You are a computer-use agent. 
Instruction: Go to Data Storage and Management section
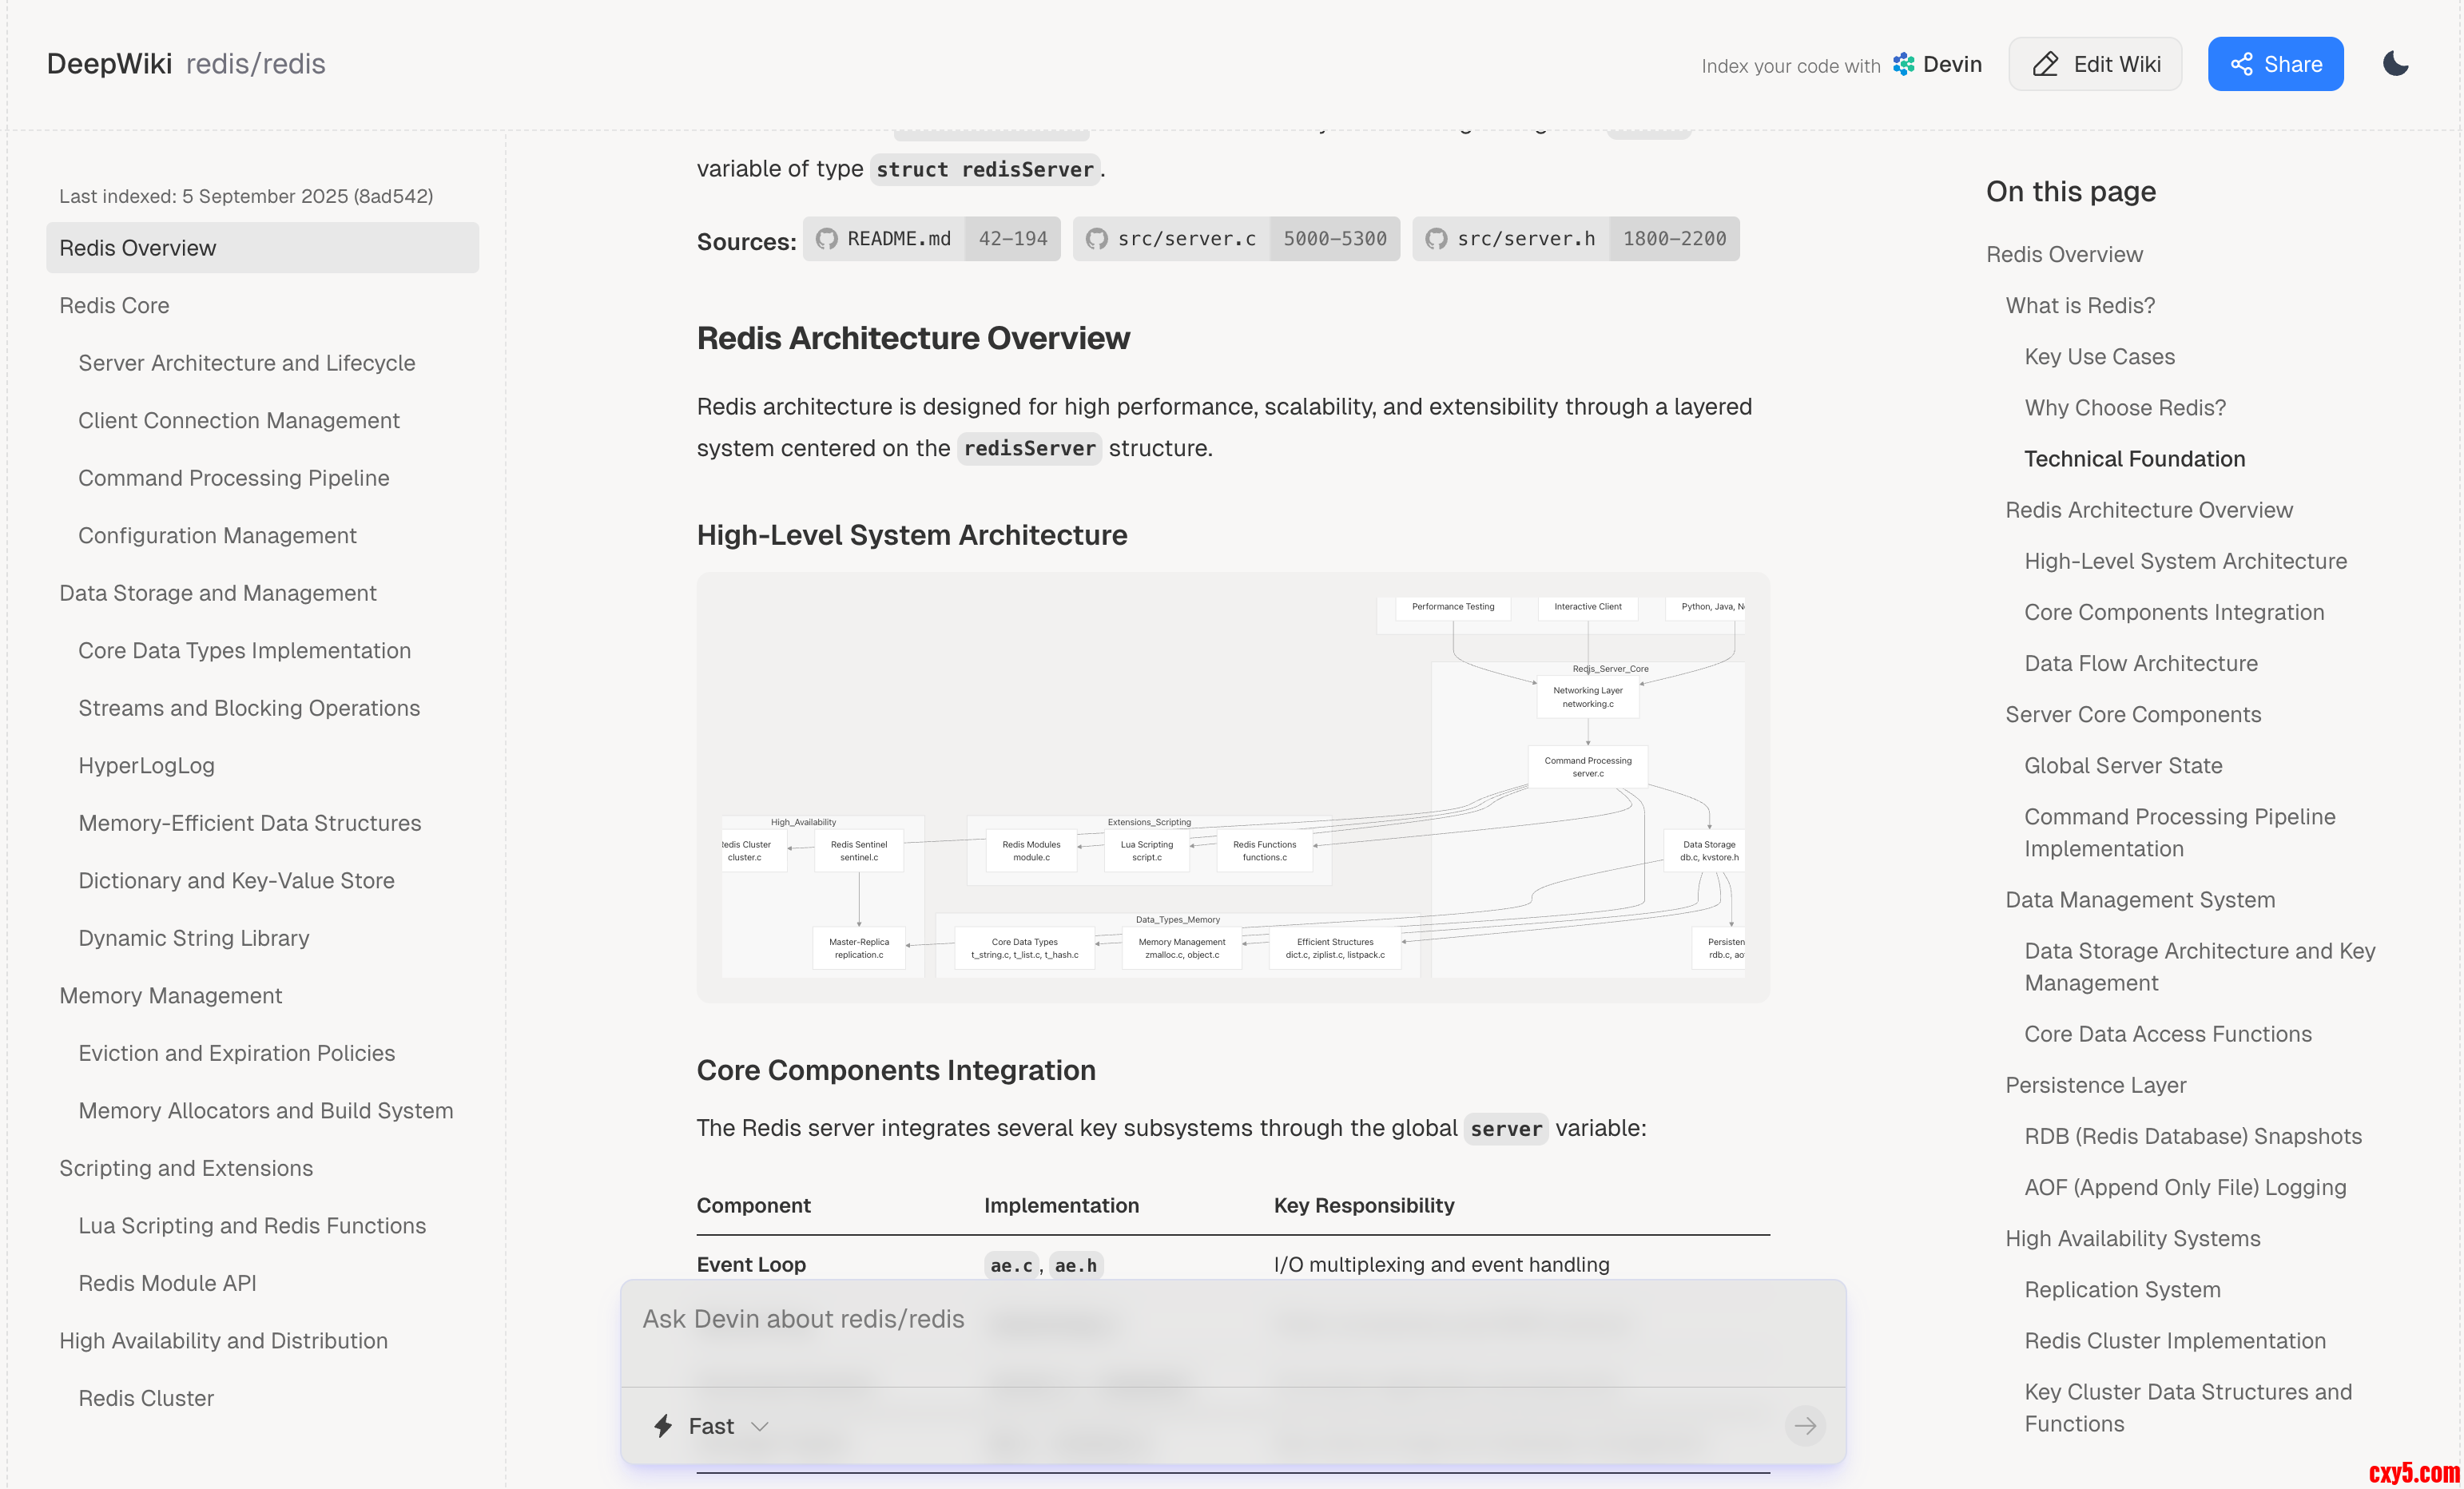[x=217, y=593]
